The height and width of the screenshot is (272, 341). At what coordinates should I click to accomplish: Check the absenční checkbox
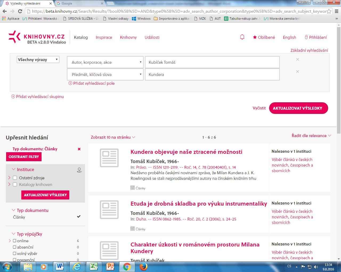point(15,247)
